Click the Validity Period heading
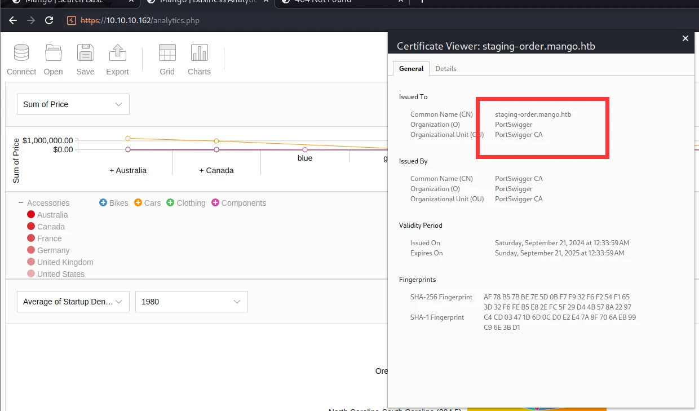 tap(421, 226)
